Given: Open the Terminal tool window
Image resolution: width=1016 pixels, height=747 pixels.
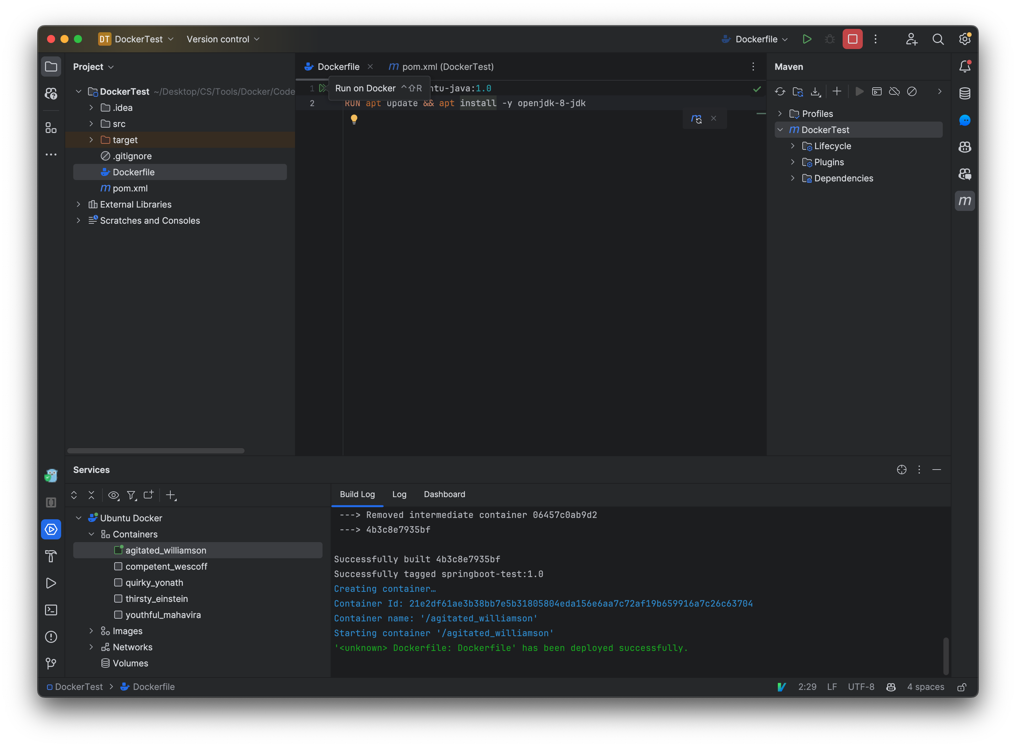Looking at the screenshot, I should pyautogui.click(x=51, y=610).
